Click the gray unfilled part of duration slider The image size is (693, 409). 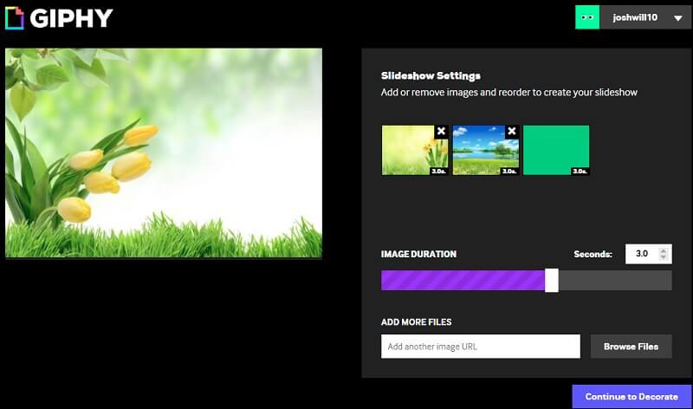pos(615,281)
